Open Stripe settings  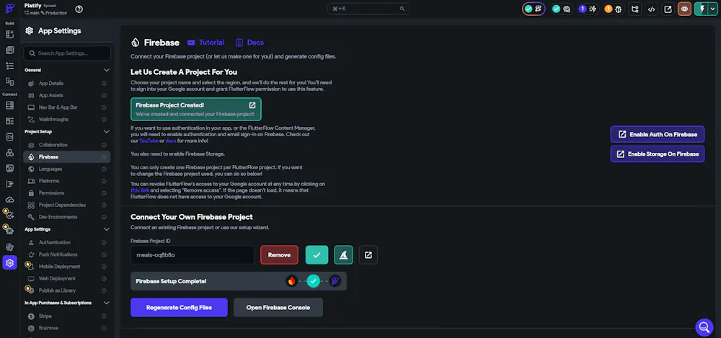(66, 316)
